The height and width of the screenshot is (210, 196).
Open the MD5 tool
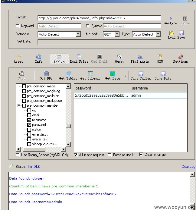pyautogui.click(x=160, y=59)
